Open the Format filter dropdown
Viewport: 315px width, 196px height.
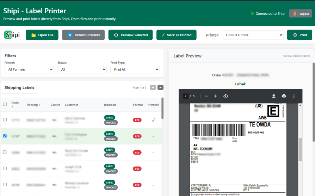[29, 70]
